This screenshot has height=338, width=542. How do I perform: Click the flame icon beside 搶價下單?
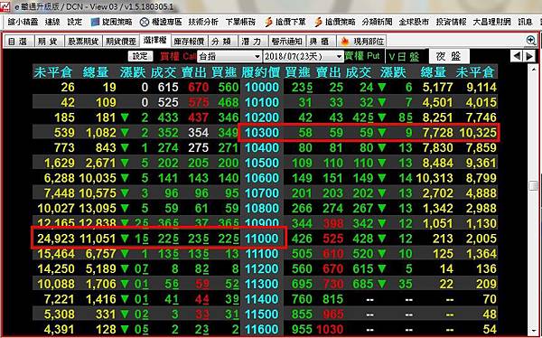tap(268, 22)
